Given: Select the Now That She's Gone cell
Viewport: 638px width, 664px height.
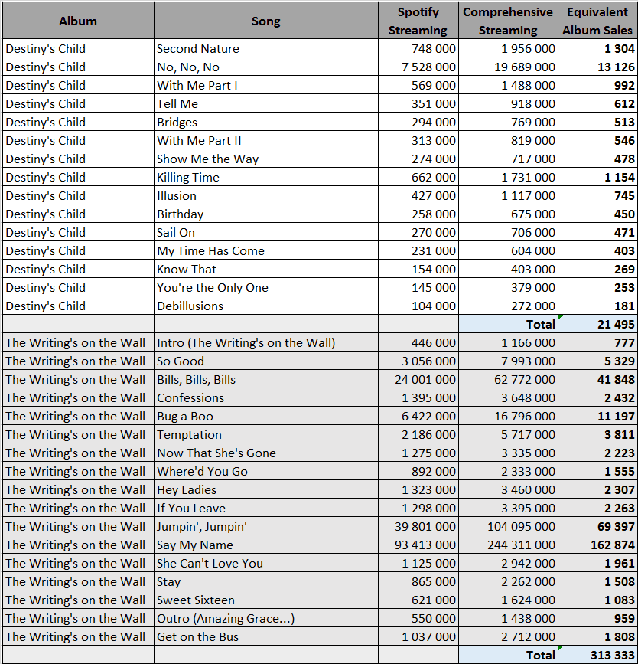Looking at the screenshot, I should pyautogui.click(x=266, y=453).
